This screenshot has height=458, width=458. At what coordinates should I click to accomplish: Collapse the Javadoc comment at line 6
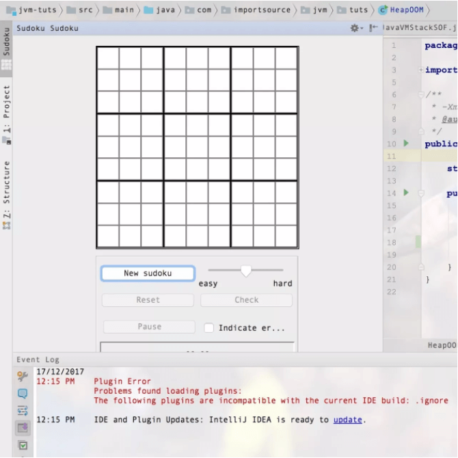(x=421, y=94)
